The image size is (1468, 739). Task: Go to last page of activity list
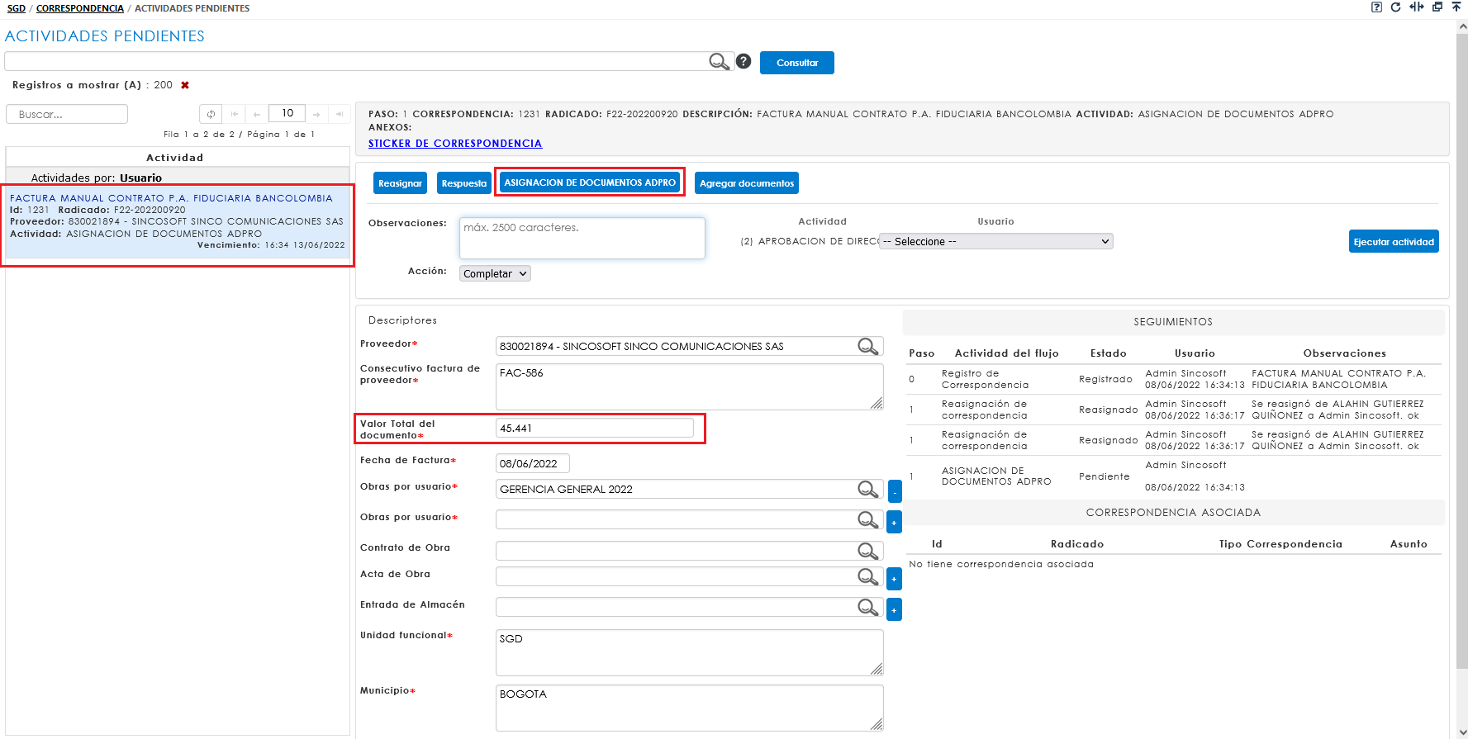339,114
